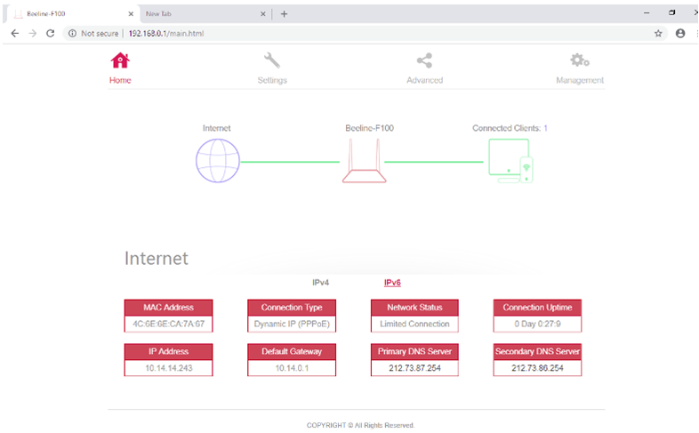Switch to the IPv4 tab

point(321,283)
